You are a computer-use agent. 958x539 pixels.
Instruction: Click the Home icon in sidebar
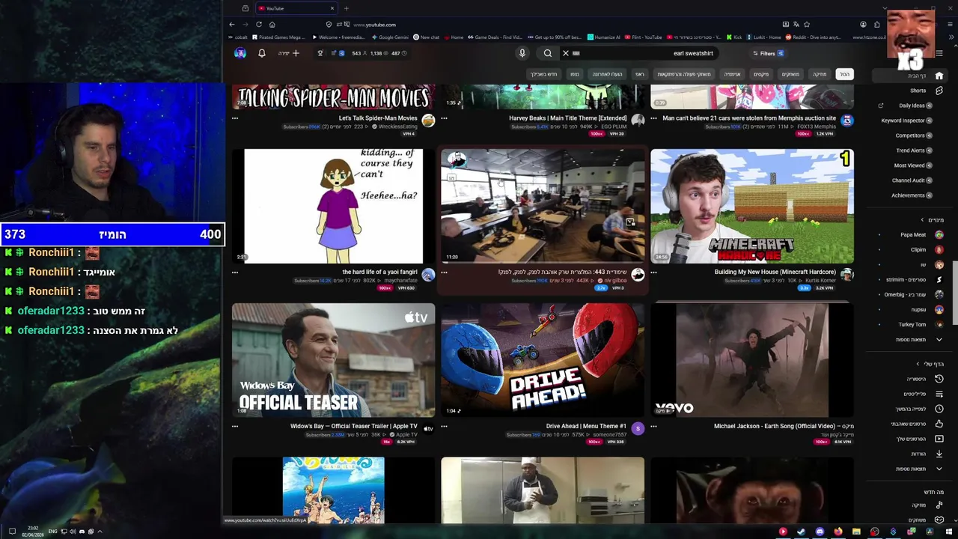[x=939, y=76]
